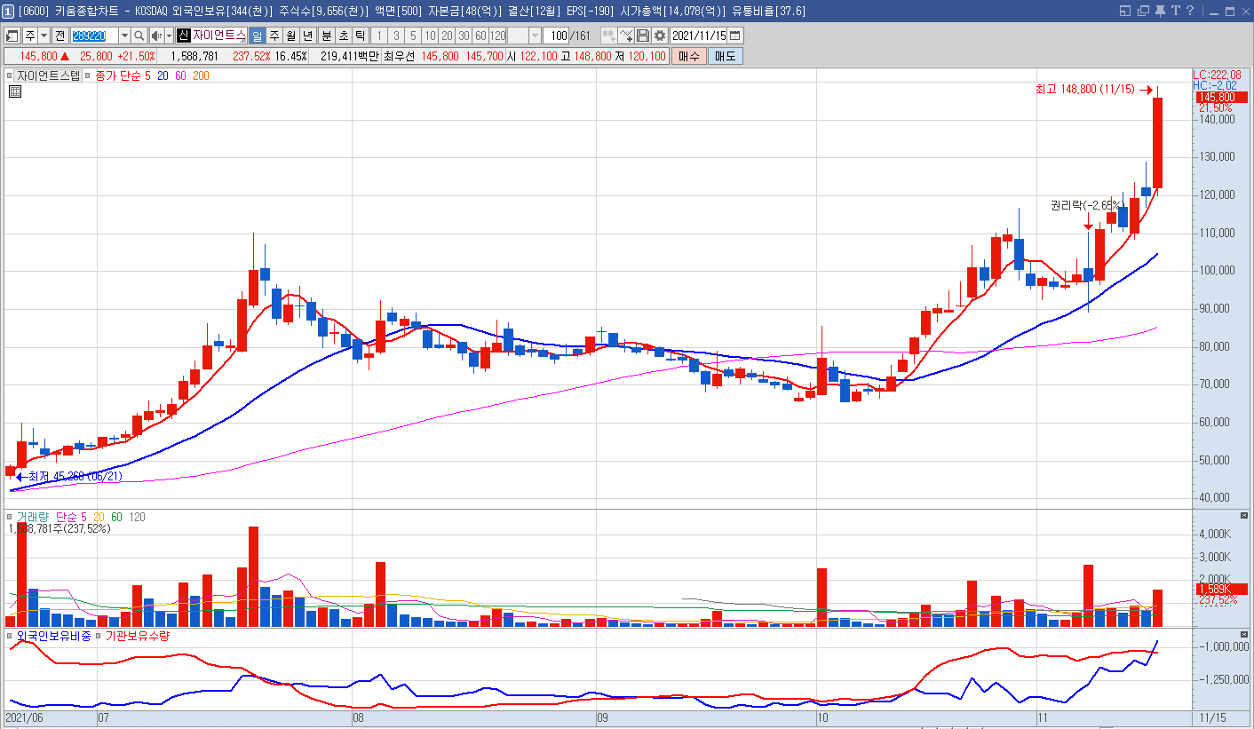Screen dimensions: 1254x729
Task: Select the 분 minute period
Action: 327,36
